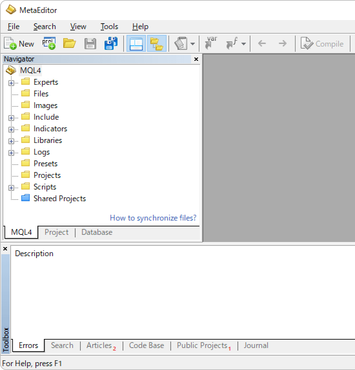Select the Presets folder
Image resolution: width=355 pixels, height=370 pixels.
click(x=46, y=164)
